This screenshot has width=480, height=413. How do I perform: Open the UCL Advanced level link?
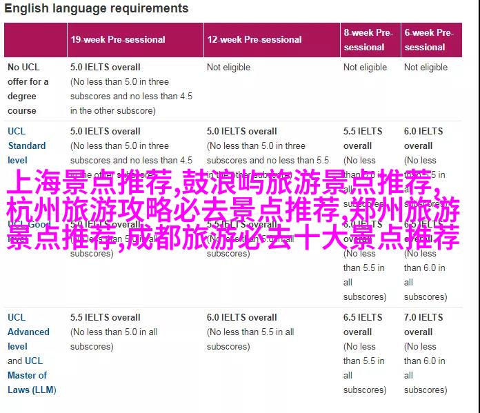(x=28, y=332)
